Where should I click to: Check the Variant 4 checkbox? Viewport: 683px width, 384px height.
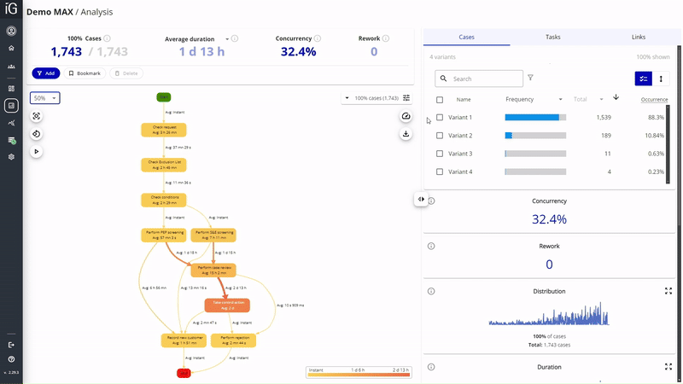(440, 172)
